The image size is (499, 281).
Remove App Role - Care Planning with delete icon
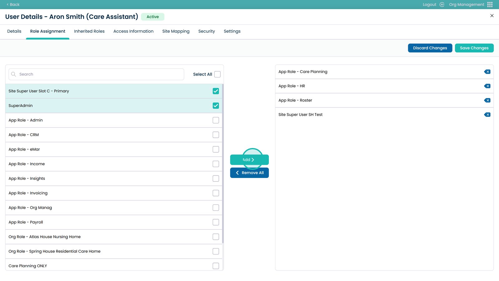pyautogui.click(x=487, y=72)
